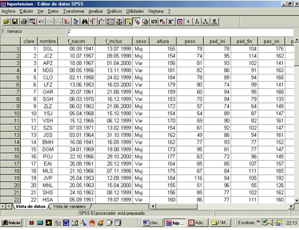Screen dimensions: 299x230
Task: Open the Edición menu
Action: 26,11
